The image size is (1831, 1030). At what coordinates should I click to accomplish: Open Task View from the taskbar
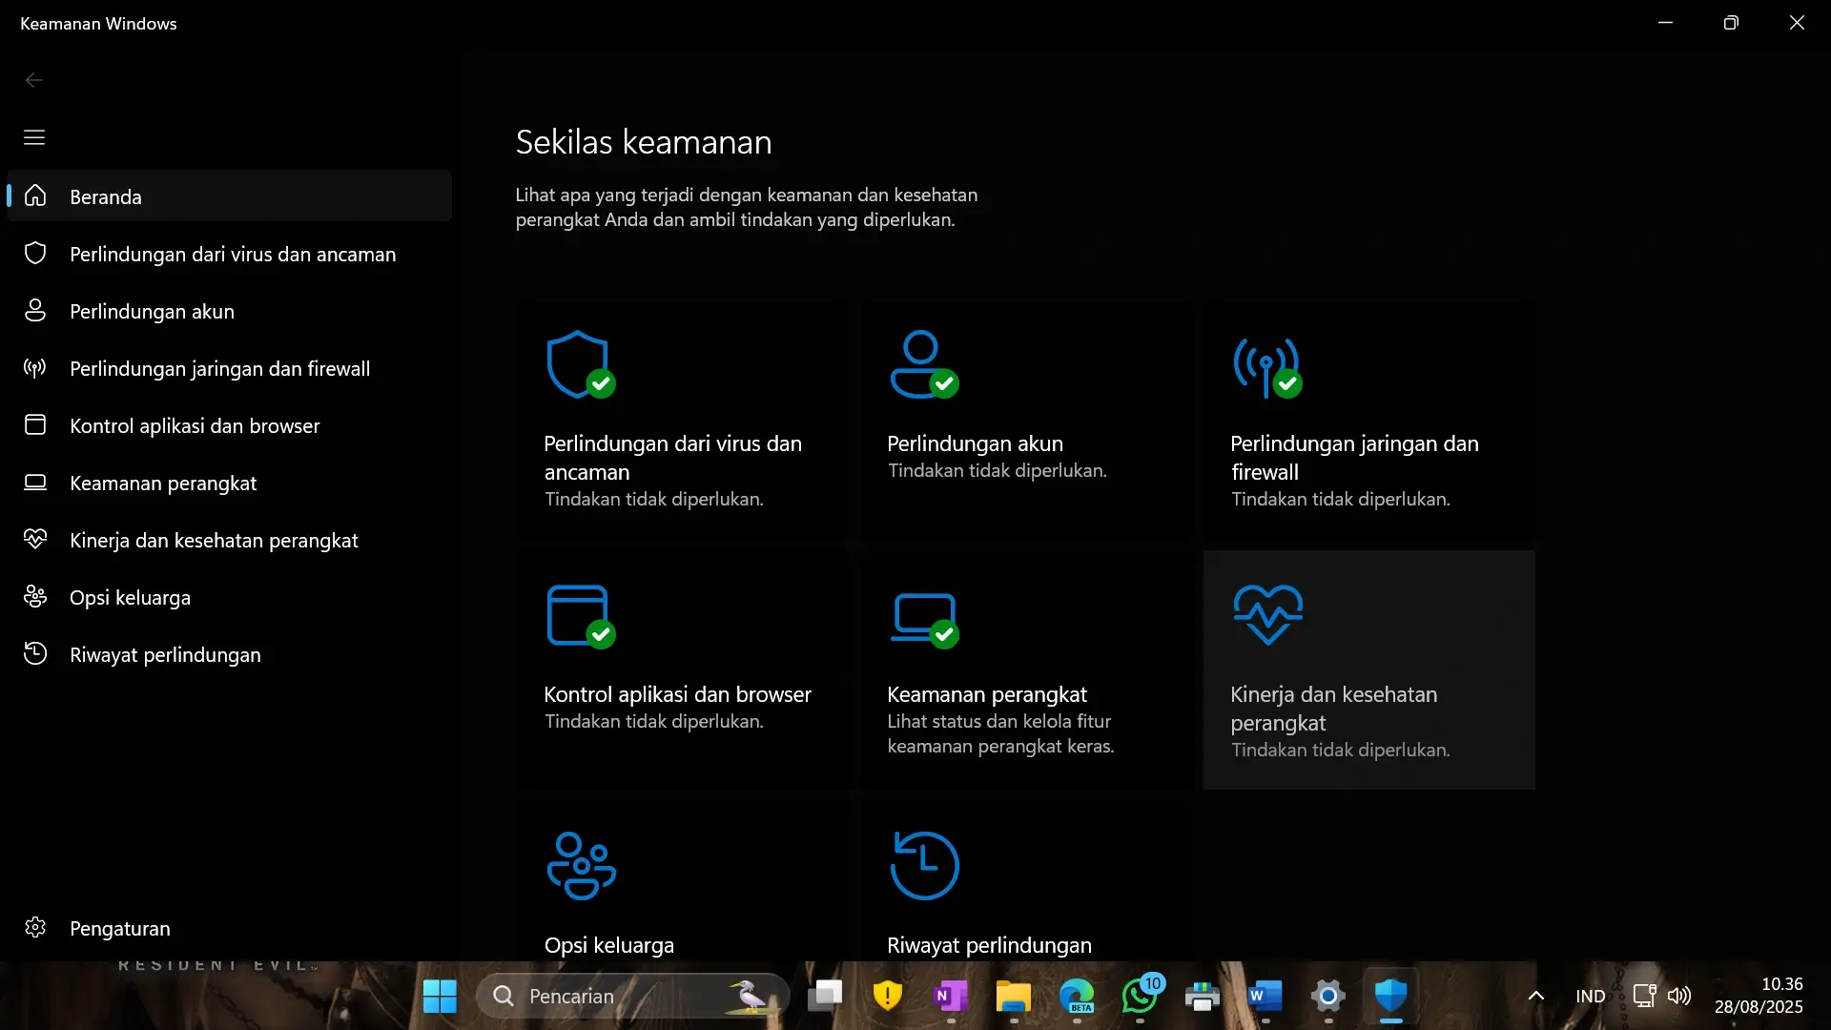point(825,997)
